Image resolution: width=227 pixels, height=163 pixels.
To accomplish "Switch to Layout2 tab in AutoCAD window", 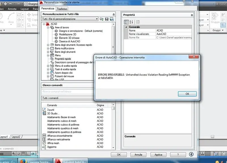I will click(16, 137).
